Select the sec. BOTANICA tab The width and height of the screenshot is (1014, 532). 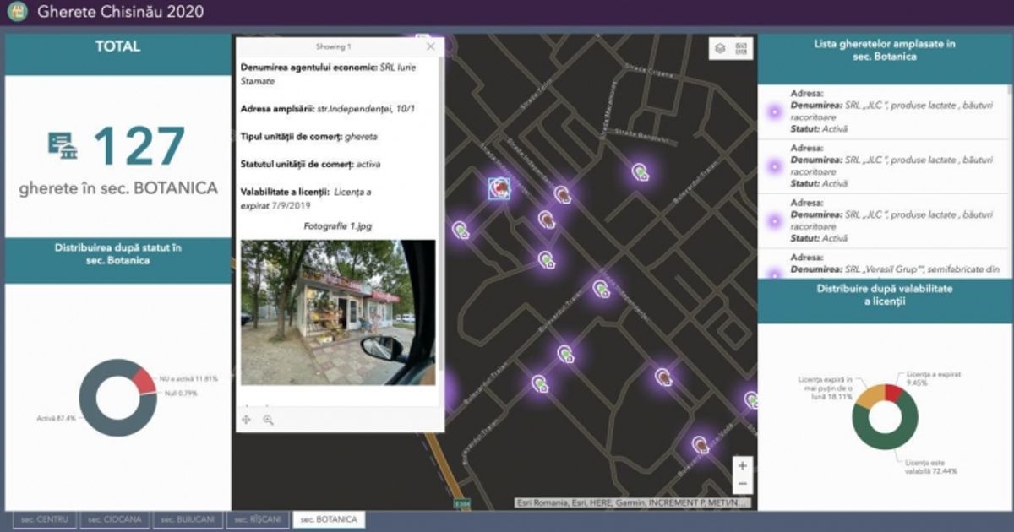coord(330,519)
